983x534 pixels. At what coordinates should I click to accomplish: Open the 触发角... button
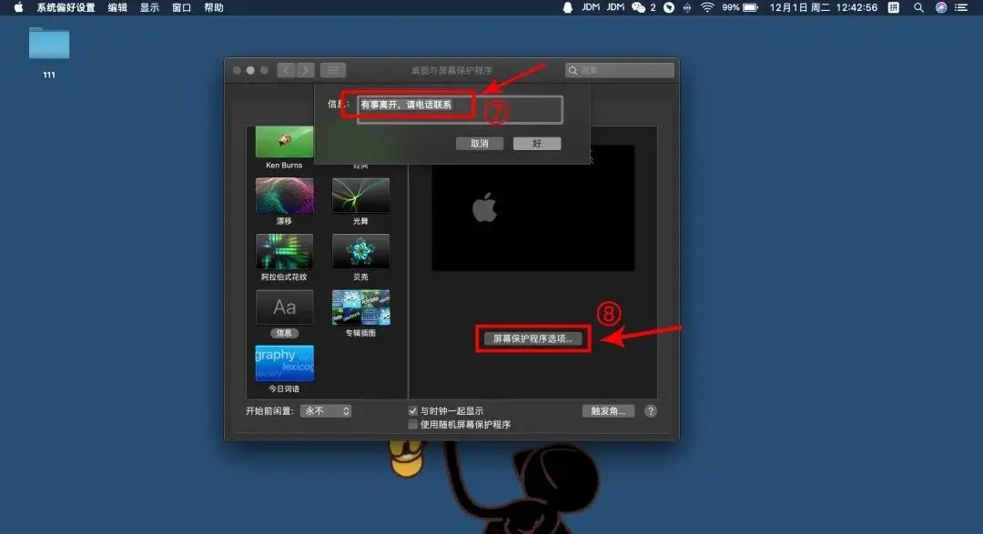(x=608, y=411)
